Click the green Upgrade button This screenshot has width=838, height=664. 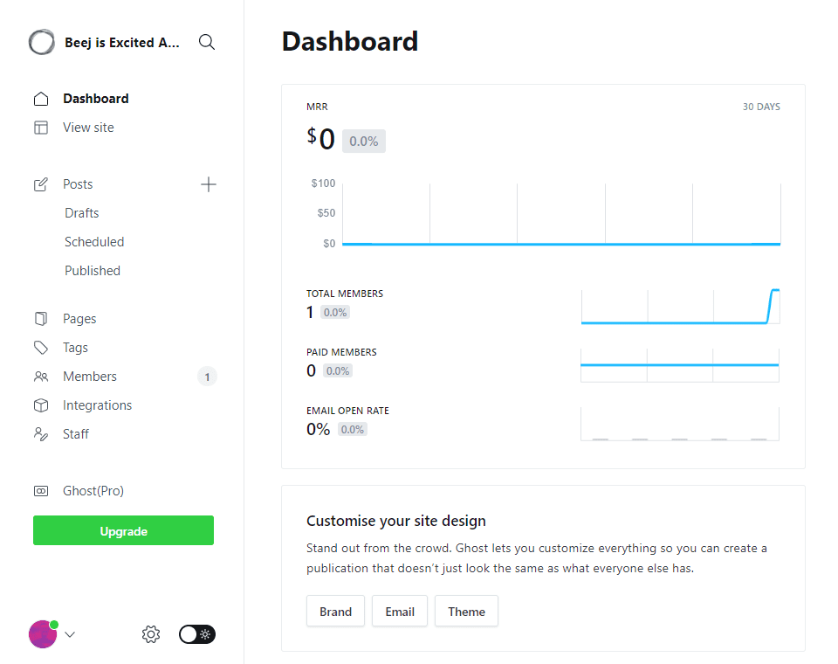[123, 531]
